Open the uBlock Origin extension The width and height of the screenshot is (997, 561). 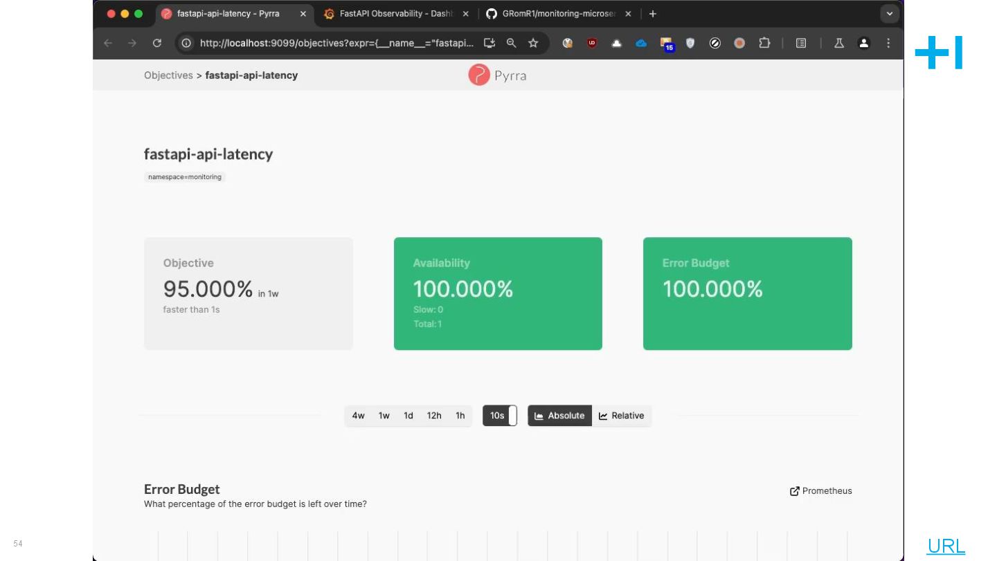[592, 43]
